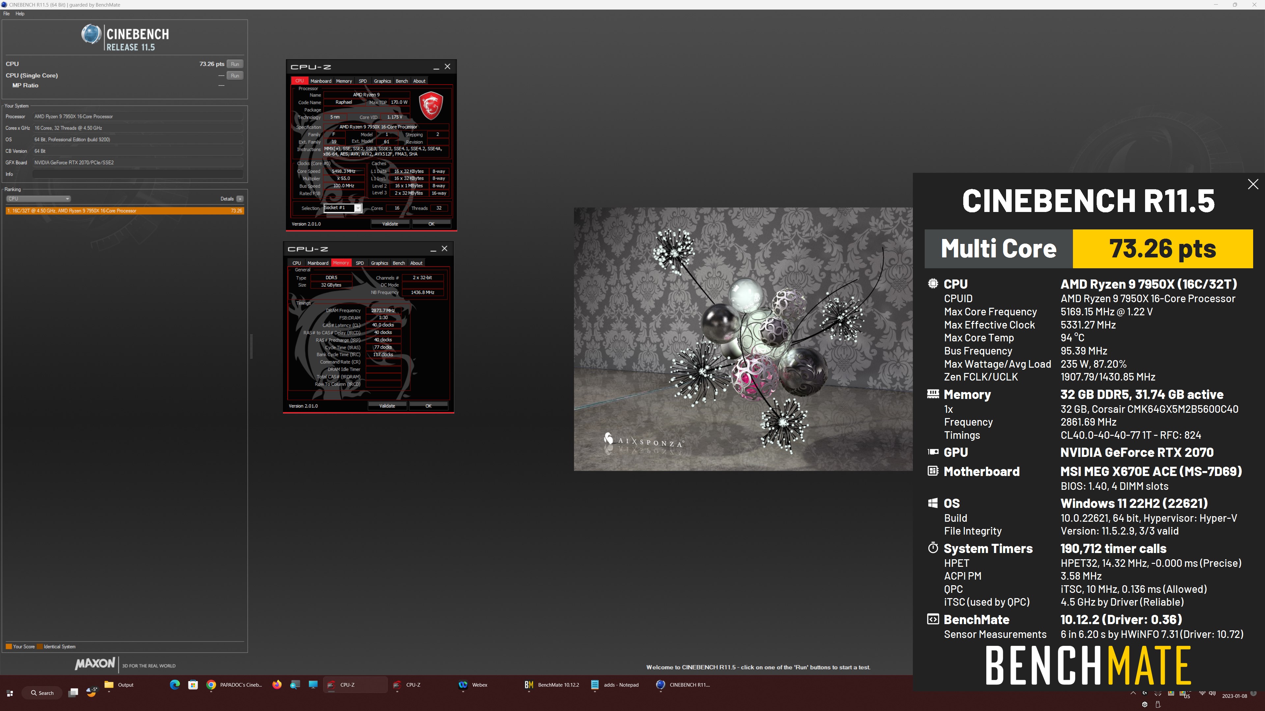Open the Windows Start menu
Image resolution: width=1265 pixels, height=711 pixels.
(x=10, y=693)
